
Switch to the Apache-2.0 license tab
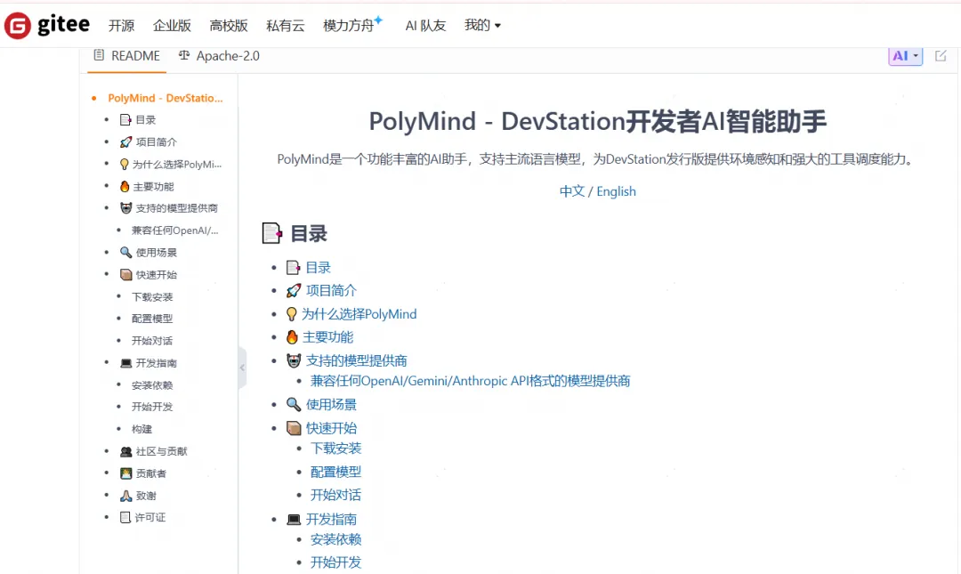(x=228, y=55)
